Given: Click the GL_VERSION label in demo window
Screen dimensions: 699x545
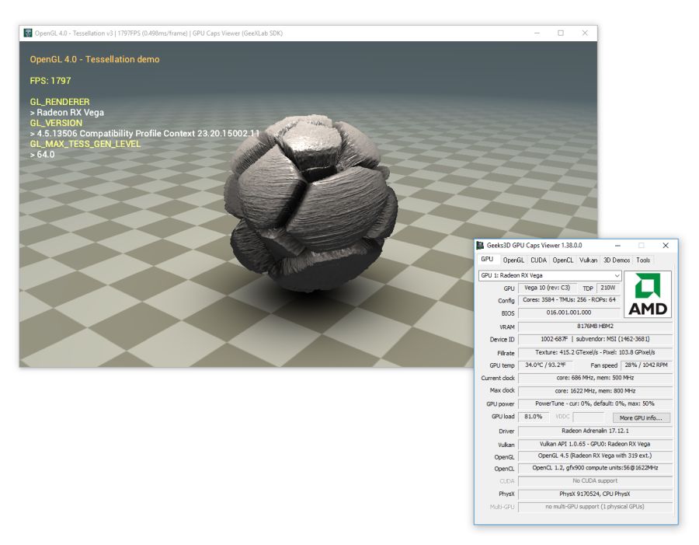Looking at the screenshot, I should coord(56,123).
